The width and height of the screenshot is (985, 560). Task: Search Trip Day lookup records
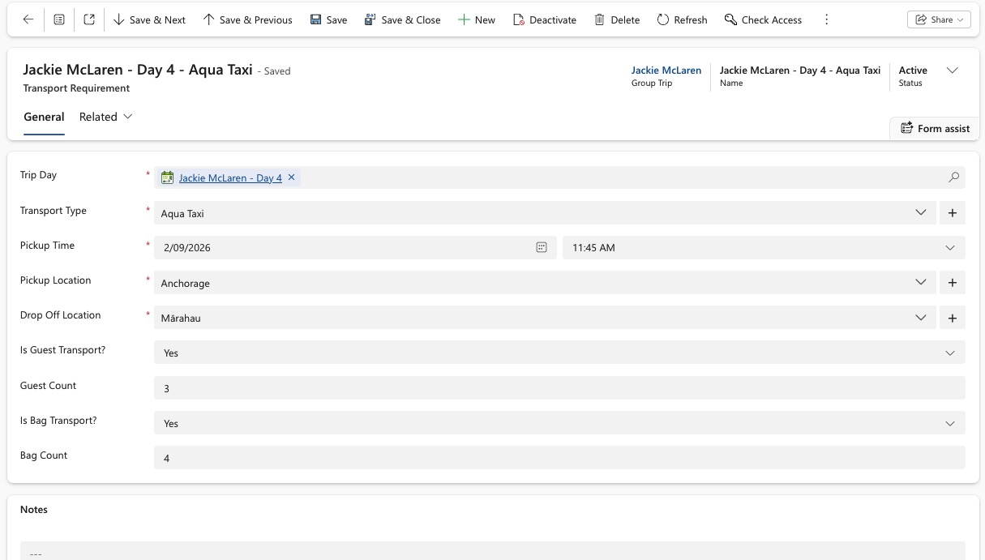953,177
